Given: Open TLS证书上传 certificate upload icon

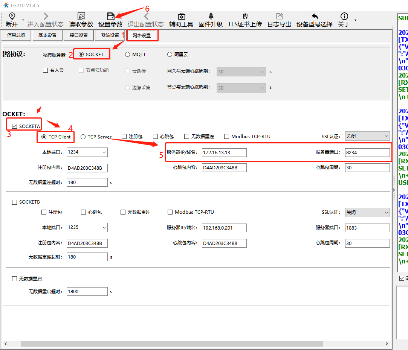Looking at the screenshot, I should [245, 16].
